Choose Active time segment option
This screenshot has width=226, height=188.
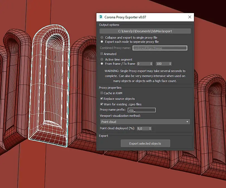[x=102, y=59]
